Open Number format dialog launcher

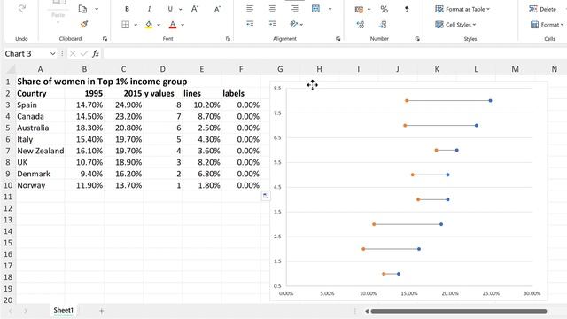pyautogui.click(x=417, y=39)
